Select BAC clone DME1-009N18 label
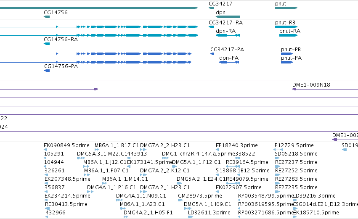The image size is (358, 219). (x=311, y=85)
